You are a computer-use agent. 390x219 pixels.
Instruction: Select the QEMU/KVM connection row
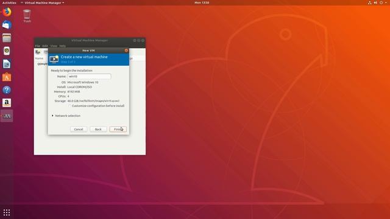click(42, 64)
